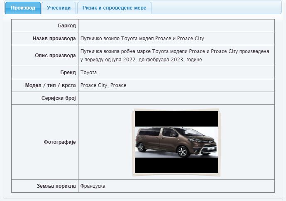The height and width of the screenshot is (201, 286).
Task: Click the Бренд row label
Action: [x=68, y=73]
